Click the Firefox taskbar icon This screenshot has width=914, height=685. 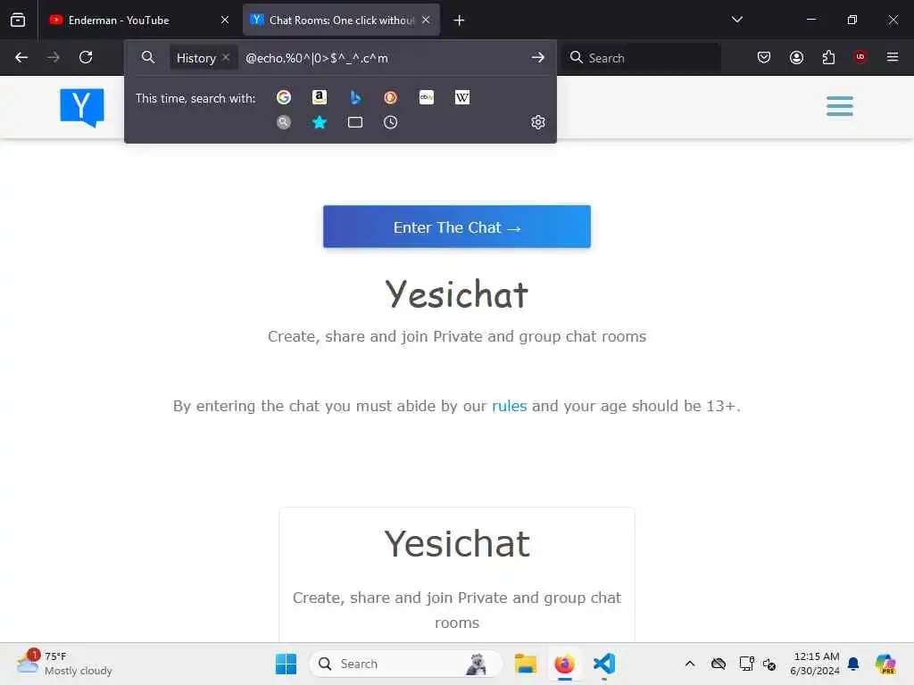[565, 664]
